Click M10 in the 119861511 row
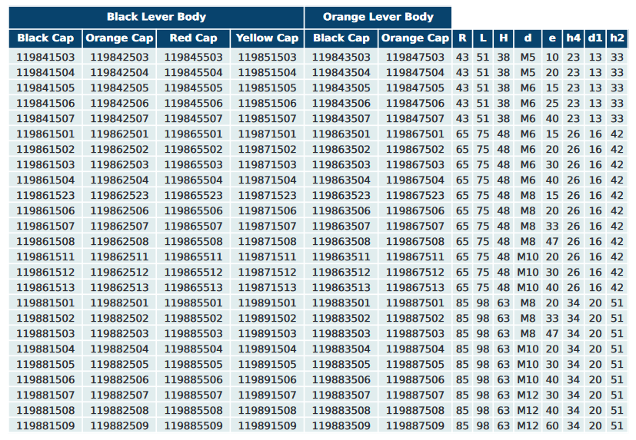 coord(528,257)
